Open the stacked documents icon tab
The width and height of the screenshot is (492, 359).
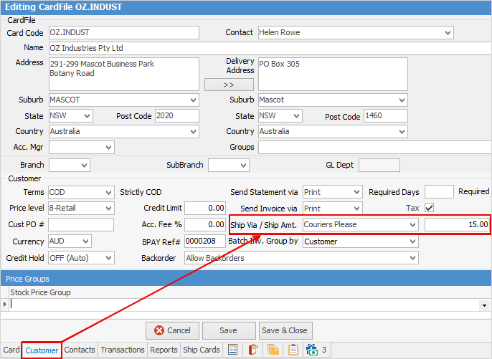(273, 349)
